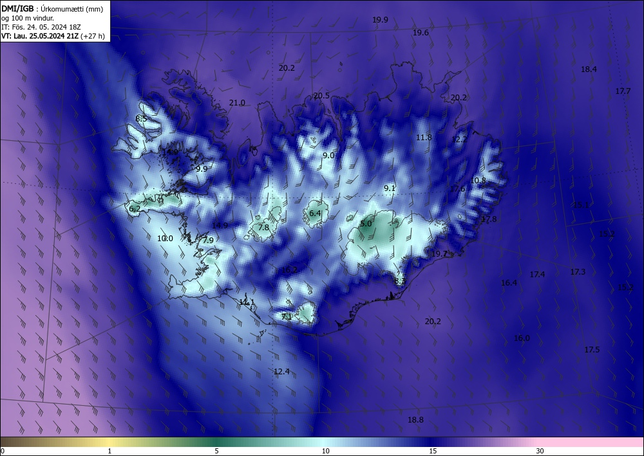Click the legend tick label 10
This screenshot has height=456, width=644.
[x=325, y=451]
